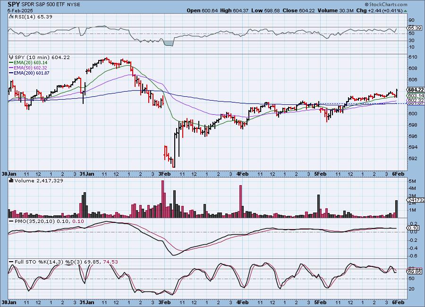Click the -0.4 label on the PMO axis

[413, 248]
